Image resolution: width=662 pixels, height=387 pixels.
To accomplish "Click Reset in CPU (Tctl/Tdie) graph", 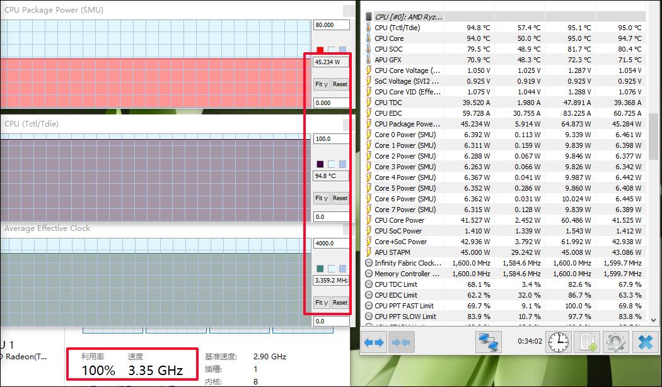I will tap(340, 198).
